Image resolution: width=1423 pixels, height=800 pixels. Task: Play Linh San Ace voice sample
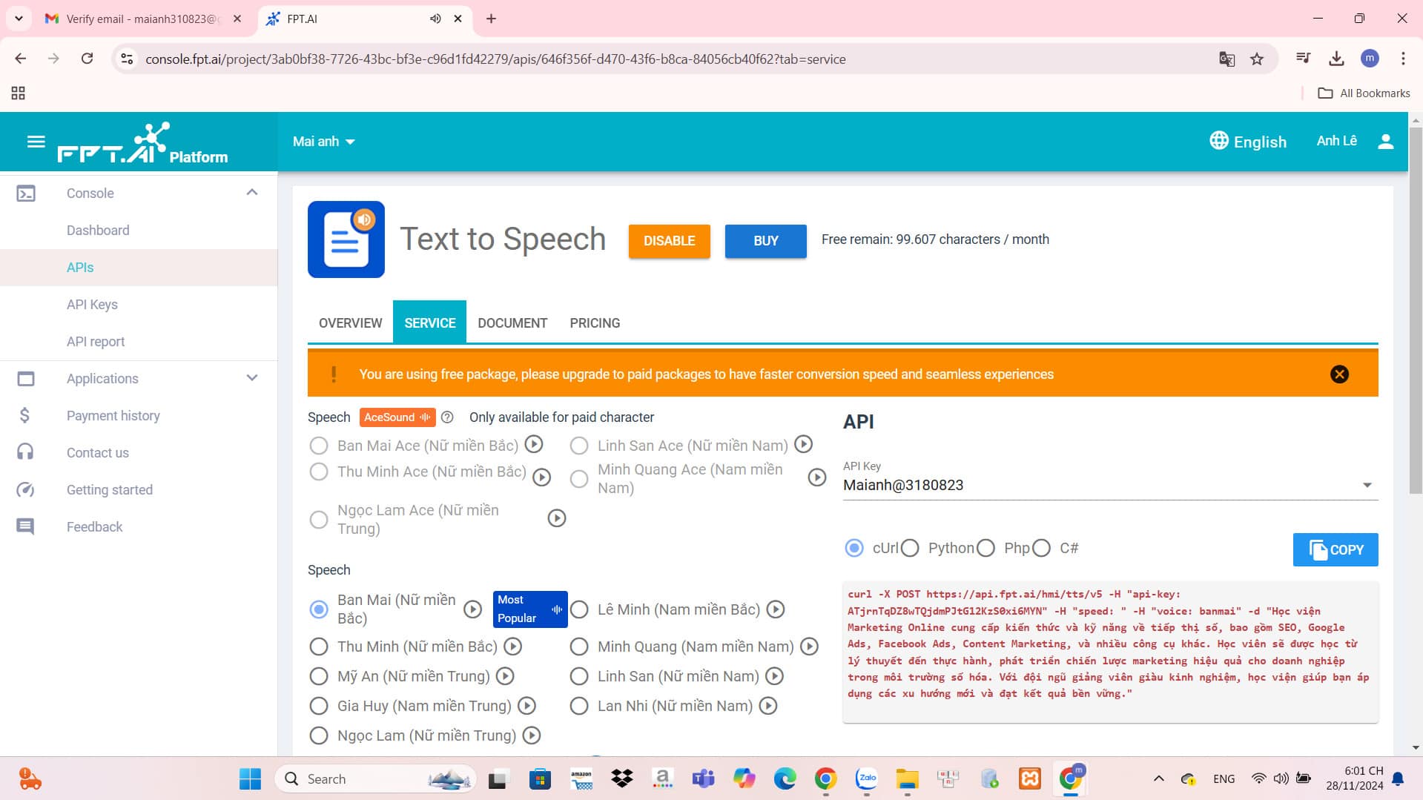[804, 444]
